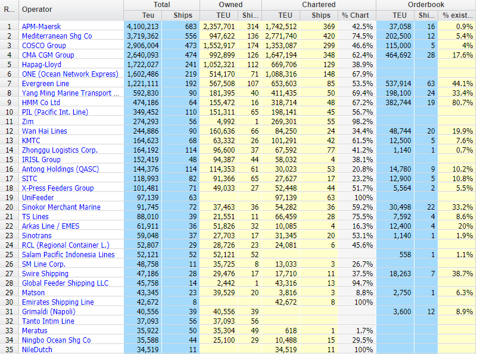Open the NileDutch operator link
The width and height of the screenshot is (477, 354).
tap(37, 350)
